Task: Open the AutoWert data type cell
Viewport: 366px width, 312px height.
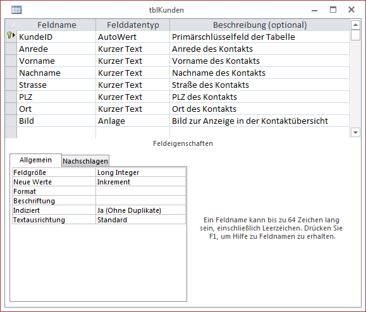Action: click(133, 37)
